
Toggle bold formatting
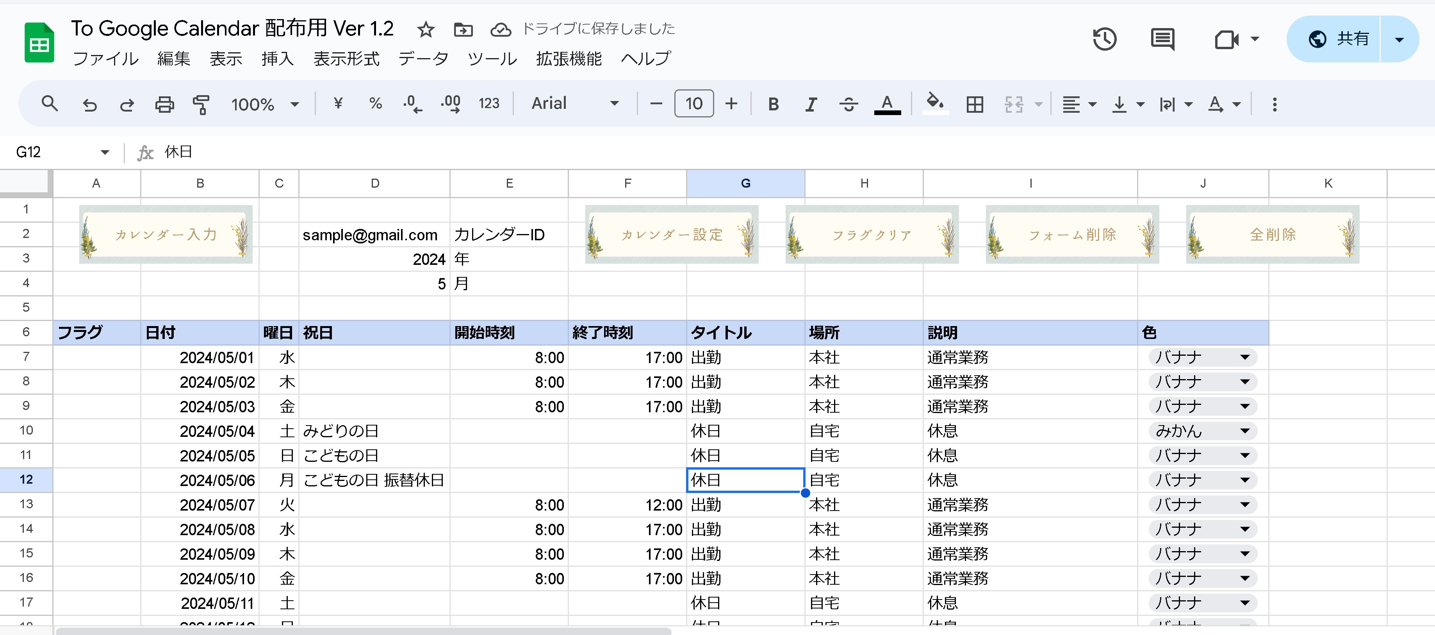coord(773,103)
